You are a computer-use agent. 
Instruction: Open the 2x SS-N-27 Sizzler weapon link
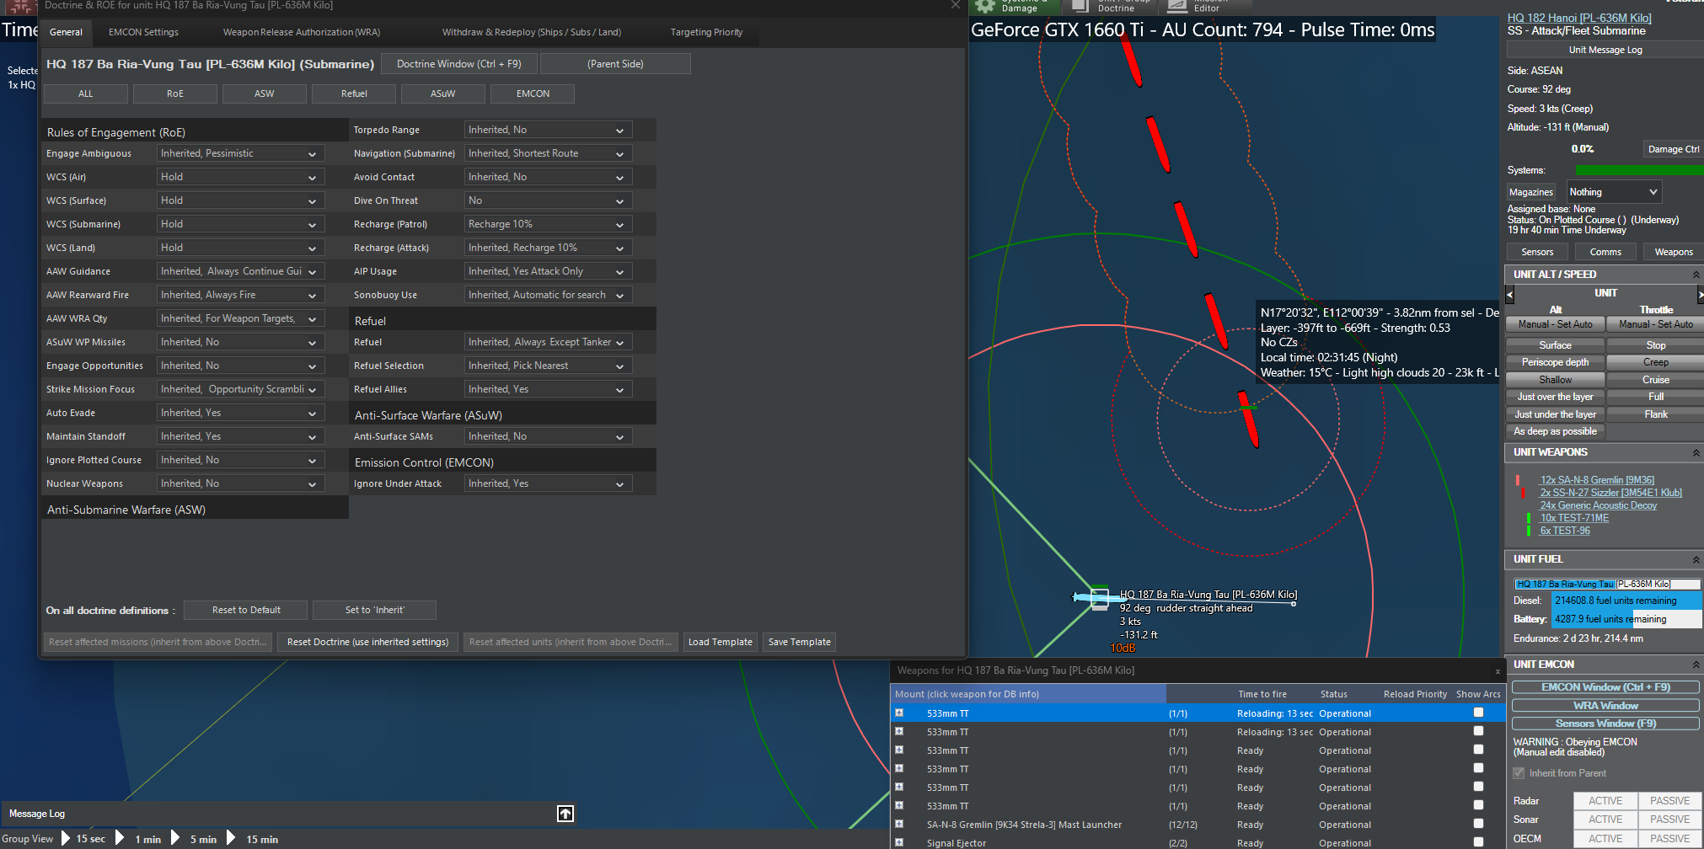[1610, 493]
